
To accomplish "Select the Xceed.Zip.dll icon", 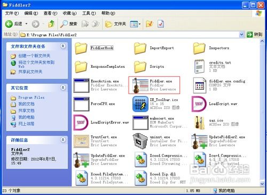I will 140,178.
